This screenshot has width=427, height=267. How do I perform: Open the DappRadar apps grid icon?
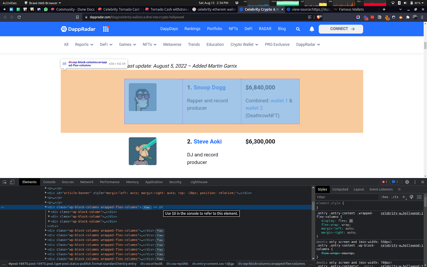[x=106, y=29]
